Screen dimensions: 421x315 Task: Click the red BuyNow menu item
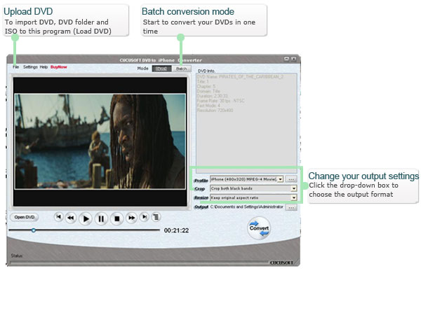59,67
